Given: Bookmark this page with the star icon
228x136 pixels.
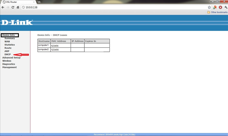Looking at the screenshot, I should (209, 7).
